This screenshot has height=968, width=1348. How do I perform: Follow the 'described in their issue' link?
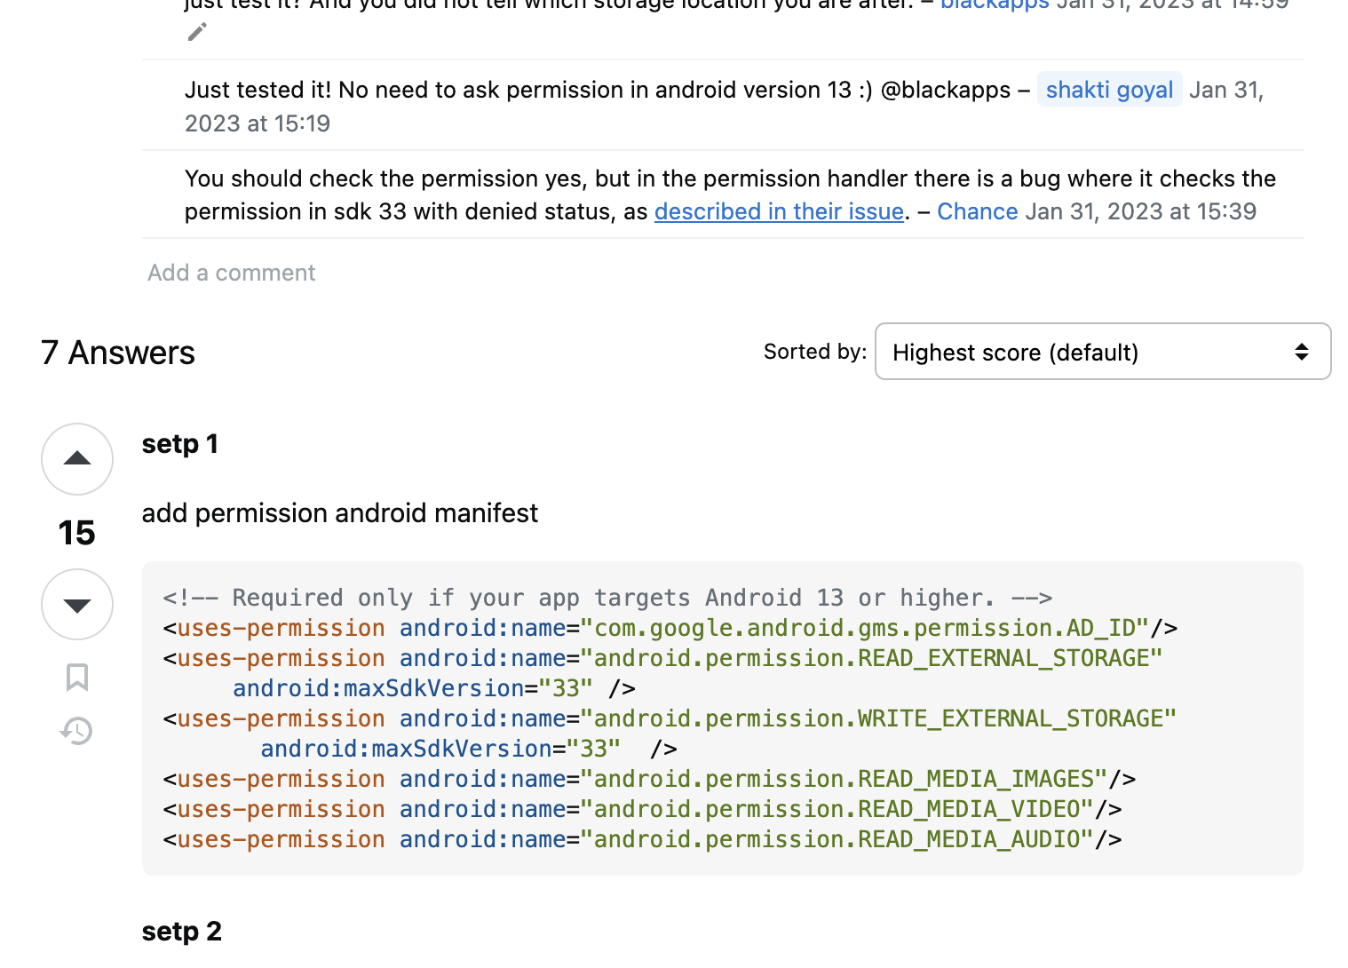(x=779, y=211)
